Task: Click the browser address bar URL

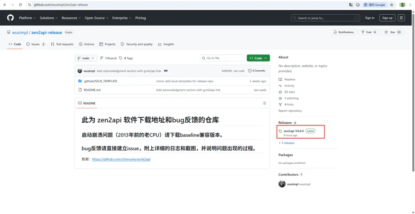Action: [x=61, y=5]
